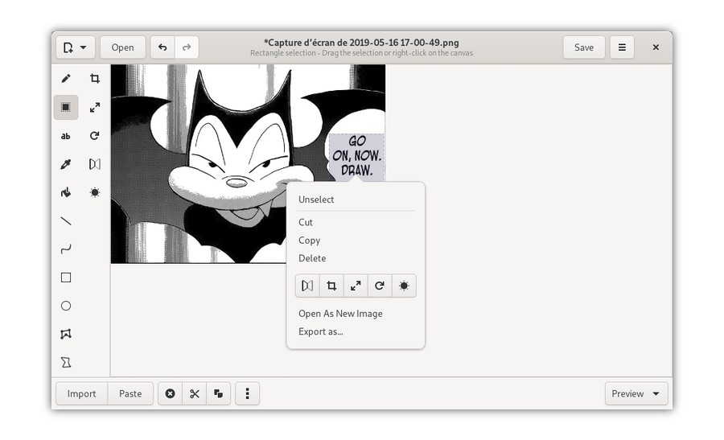Select the straight Line drawing tool
724x440 pixels.
66,220
